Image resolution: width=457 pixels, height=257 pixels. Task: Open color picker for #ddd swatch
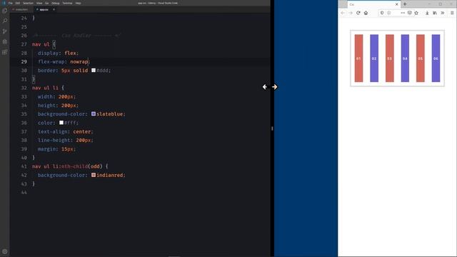pos(94,70)
